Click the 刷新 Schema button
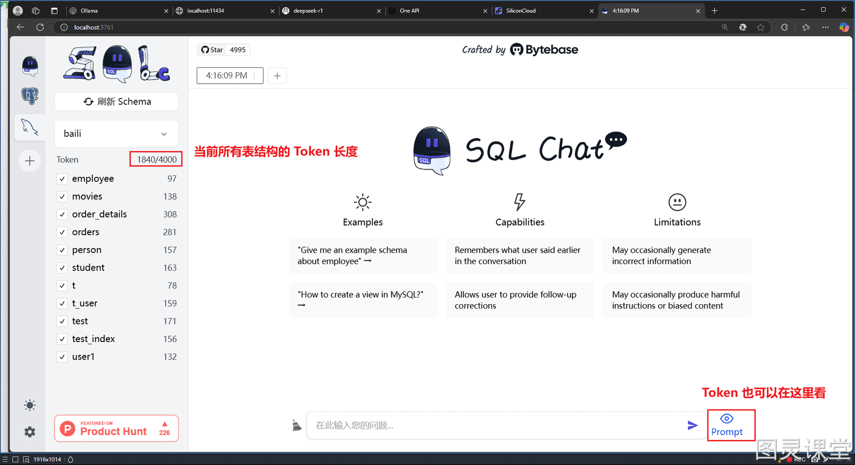Image resolution: width=855 pixels, height=465 pixels. point(116,102)
